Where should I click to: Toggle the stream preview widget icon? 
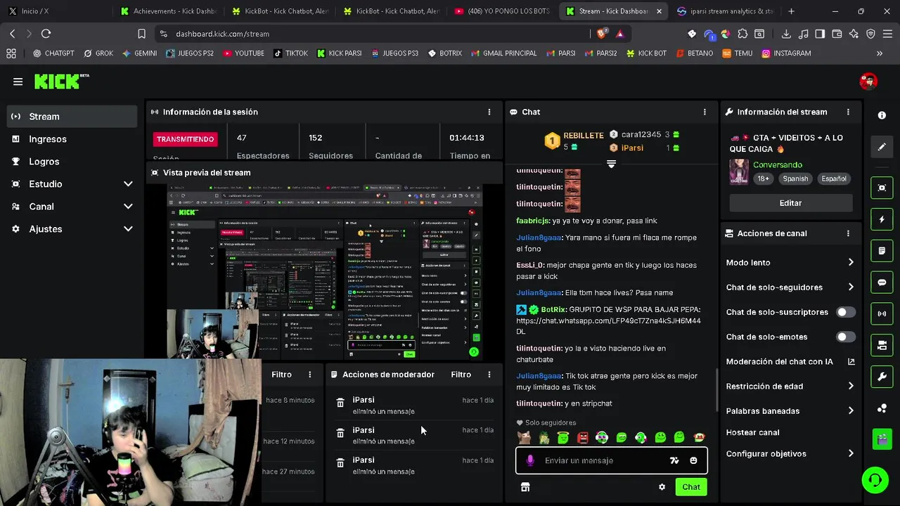(882, 188)
